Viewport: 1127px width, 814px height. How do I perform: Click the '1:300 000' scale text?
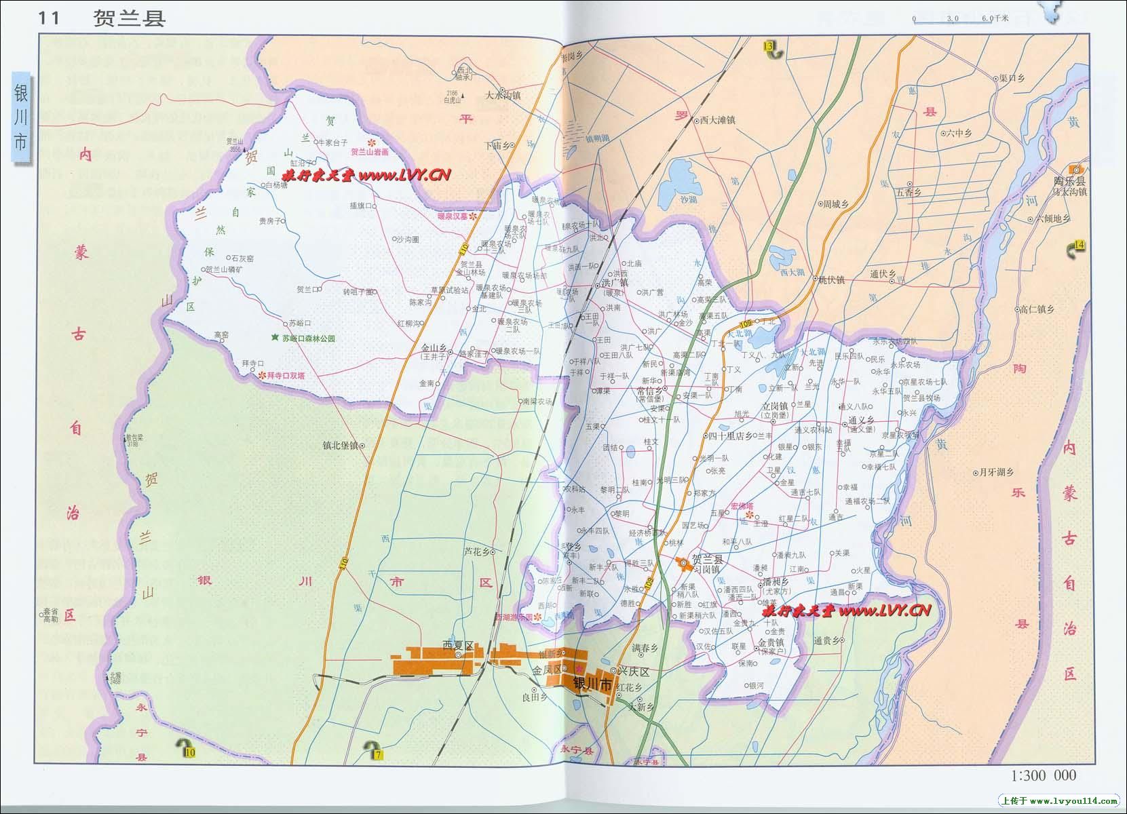[1044, 775]
